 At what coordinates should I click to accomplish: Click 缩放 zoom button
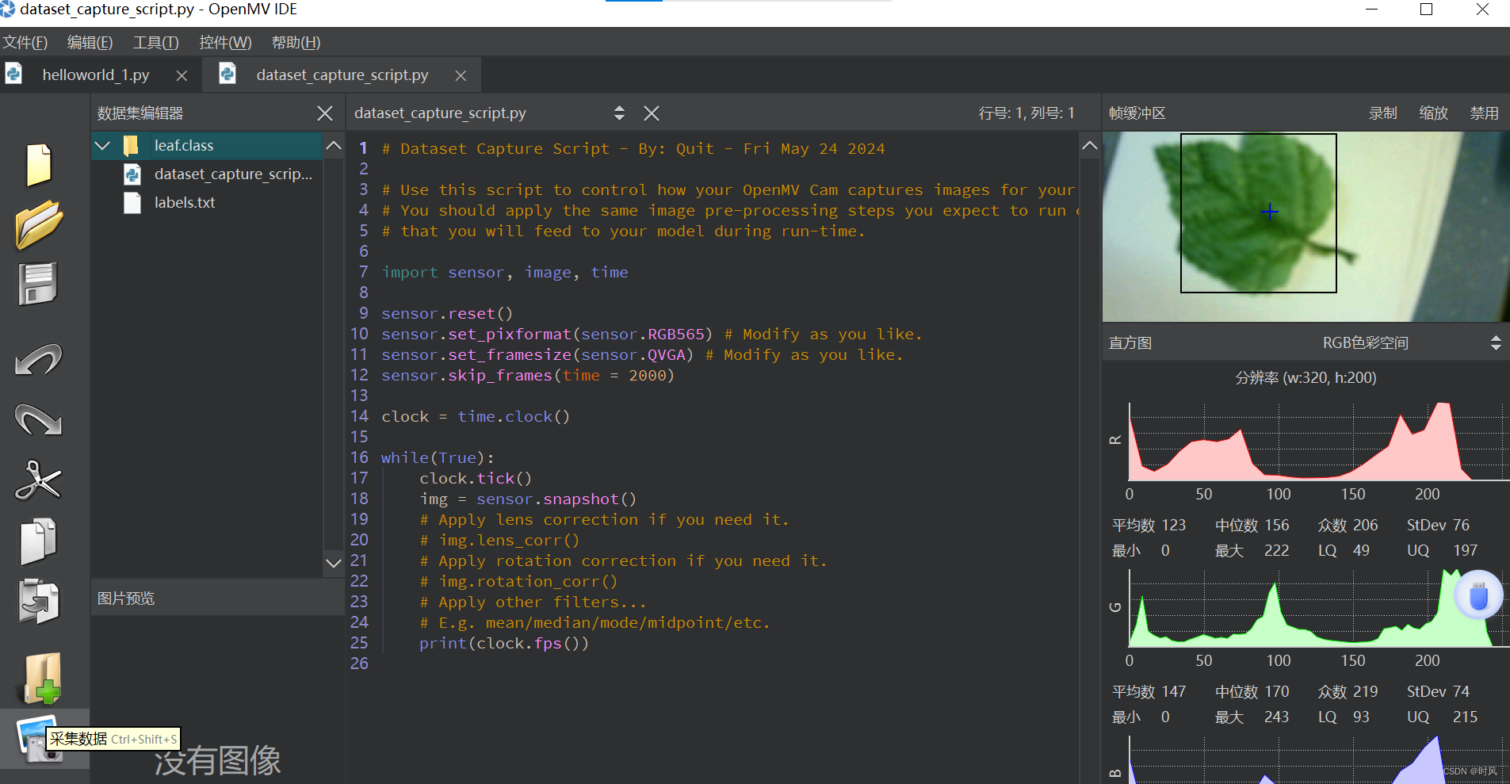coord(1433,113)
